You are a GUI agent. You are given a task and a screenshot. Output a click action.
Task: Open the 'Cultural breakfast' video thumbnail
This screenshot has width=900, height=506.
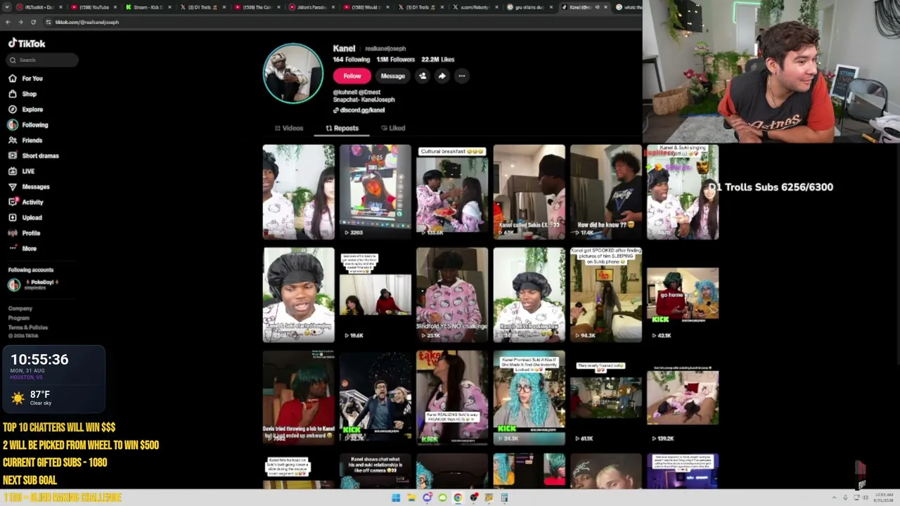tap(452, 192)
